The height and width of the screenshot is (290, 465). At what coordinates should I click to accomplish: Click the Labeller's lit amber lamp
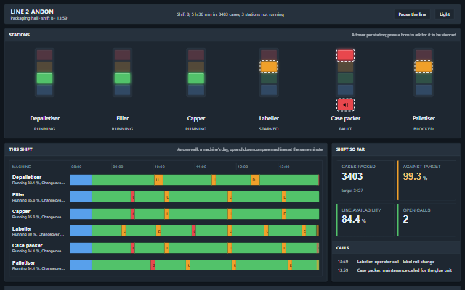269,67
